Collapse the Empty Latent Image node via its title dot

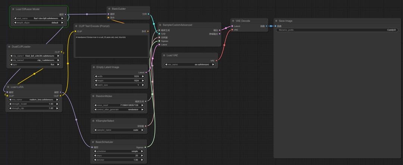point(94,67)
